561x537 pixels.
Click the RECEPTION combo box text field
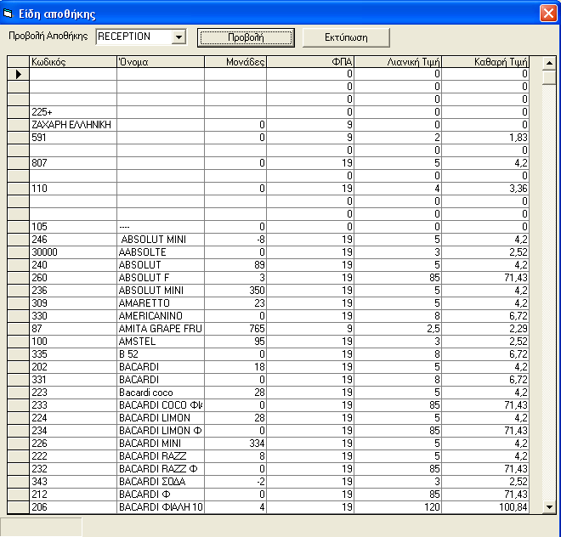click(133, 37)
